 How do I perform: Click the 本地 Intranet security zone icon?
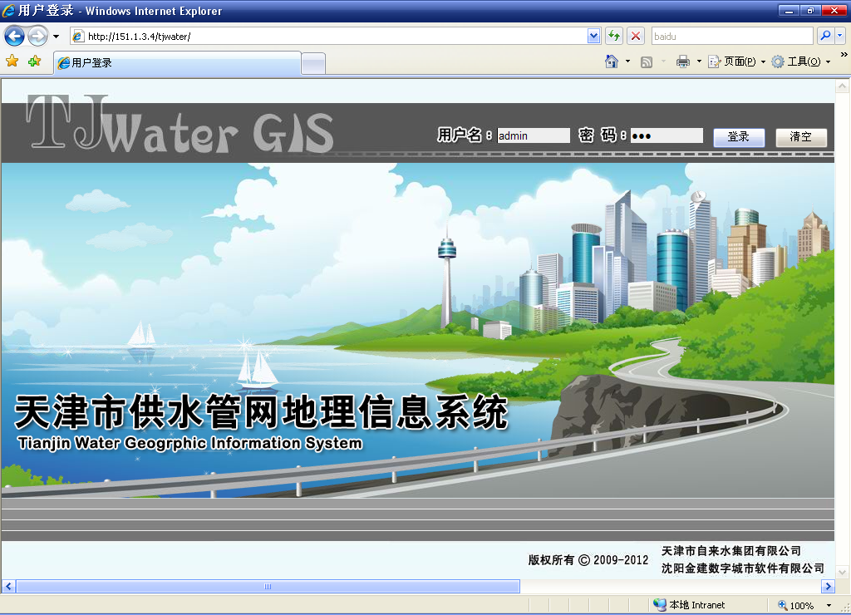point(660,605)
